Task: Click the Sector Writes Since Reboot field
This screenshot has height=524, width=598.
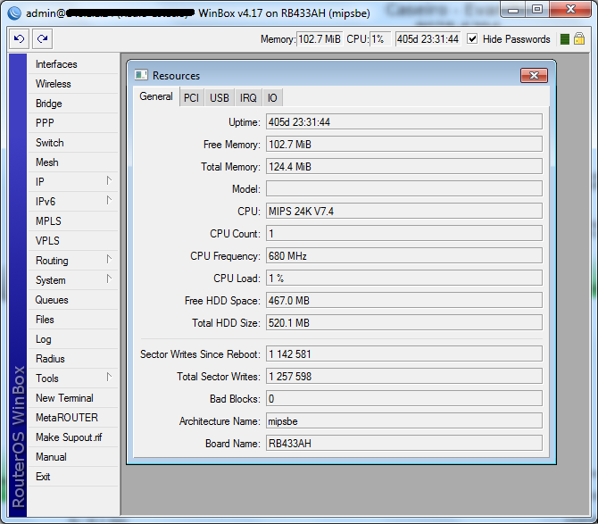Action: 404,353
